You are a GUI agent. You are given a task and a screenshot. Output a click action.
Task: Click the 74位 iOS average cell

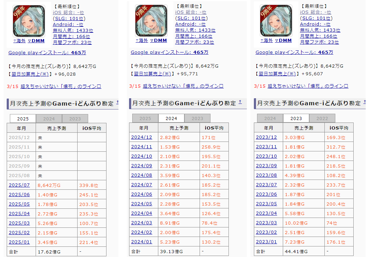[x=339, y=223]
